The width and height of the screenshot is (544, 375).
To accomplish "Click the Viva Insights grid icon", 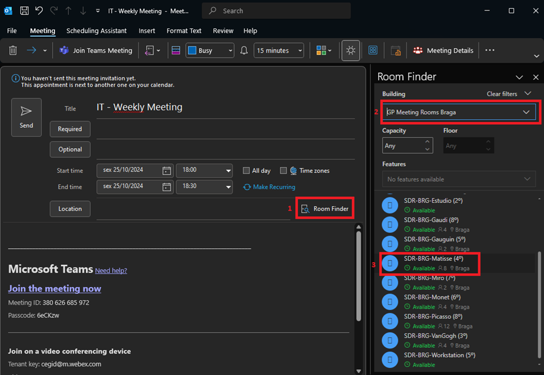I will point(373,50).
